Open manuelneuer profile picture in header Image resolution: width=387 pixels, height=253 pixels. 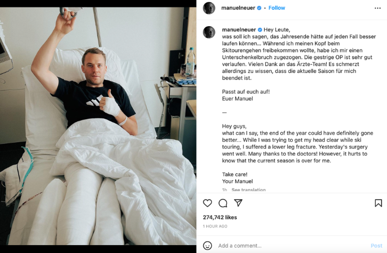[209, 8]
